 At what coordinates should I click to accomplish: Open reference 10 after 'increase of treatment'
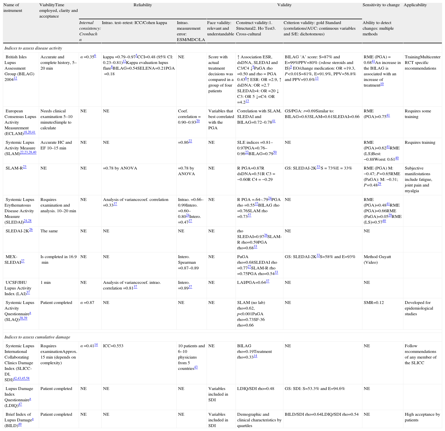click(382, 84)
